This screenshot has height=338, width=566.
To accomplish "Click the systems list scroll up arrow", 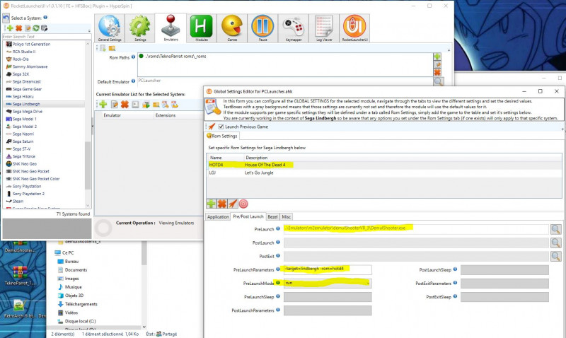I will tap(88, 44).
